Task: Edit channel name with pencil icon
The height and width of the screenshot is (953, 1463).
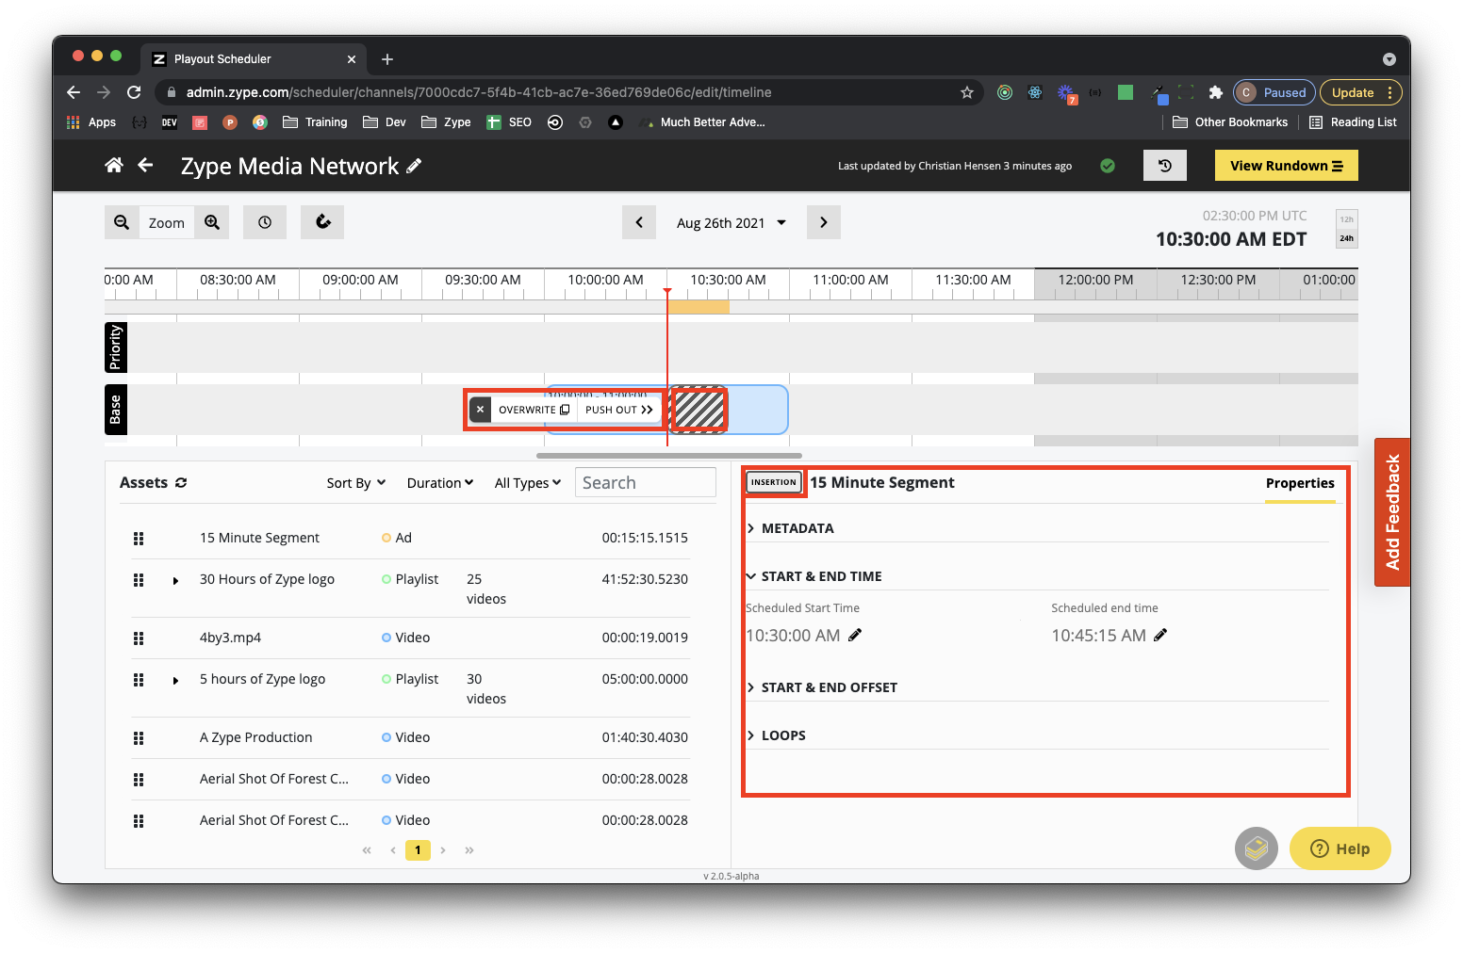Action: click(414, 166)
